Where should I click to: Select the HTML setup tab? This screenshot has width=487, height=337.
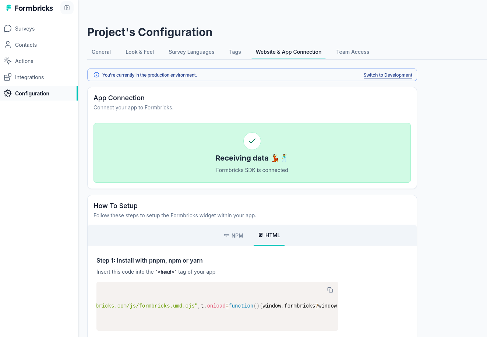(269, 235)
